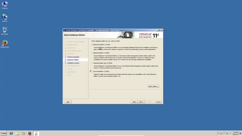The height and width of the screenshot is (136, 242).
Task: Open the Recycle Bin desktop icon
Action: point(5,31)
